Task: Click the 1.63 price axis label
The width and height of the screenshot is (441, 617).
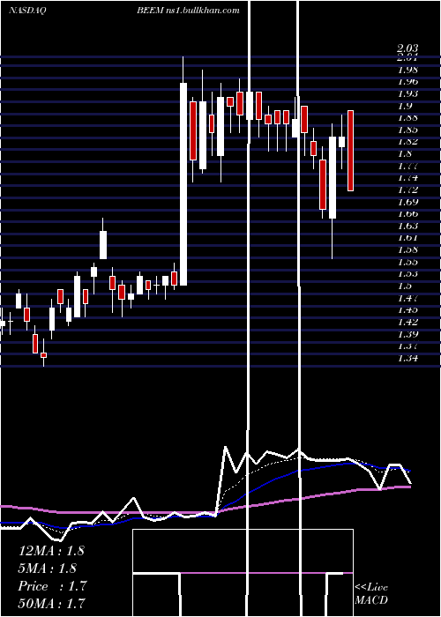Action: (x=407, y=227)
